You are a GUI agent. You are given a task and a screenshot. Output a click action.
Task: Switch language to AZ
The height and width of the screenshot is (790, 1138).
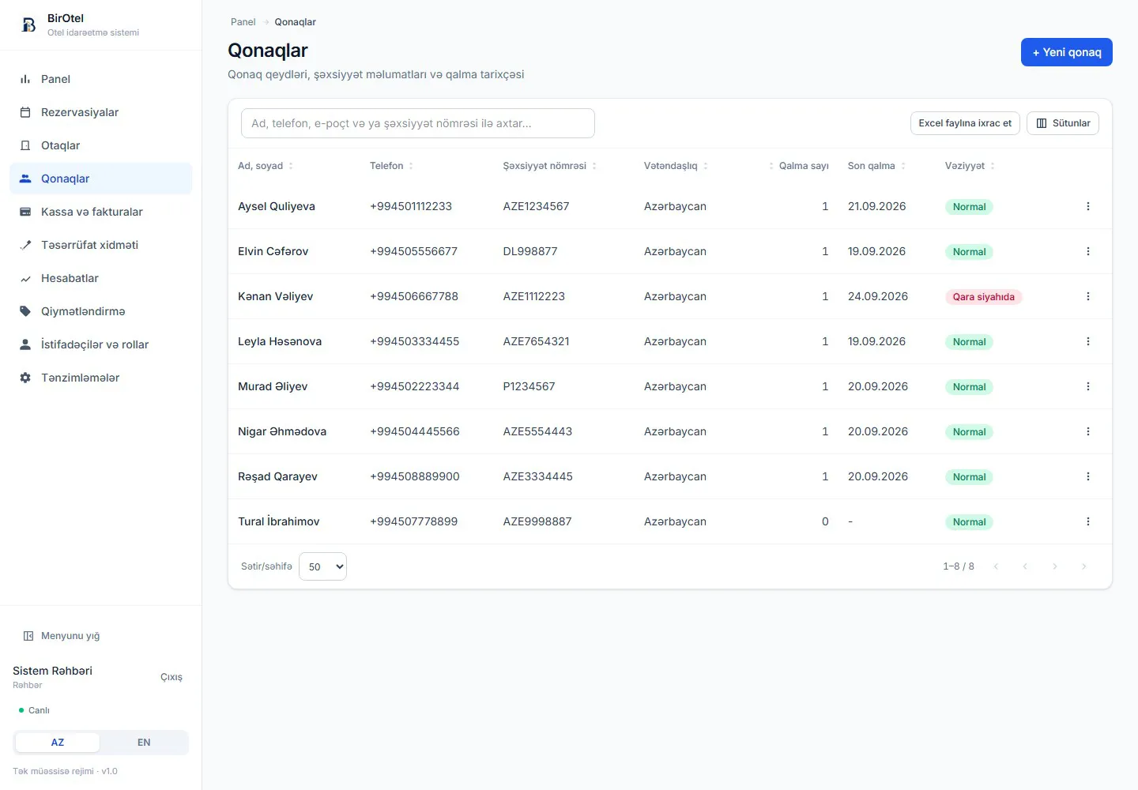(x=58, y=743)
